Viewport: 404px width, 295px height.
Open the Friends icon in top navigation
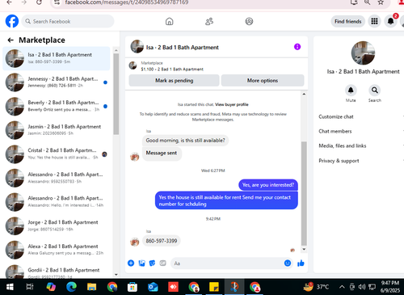coord(209,21)
